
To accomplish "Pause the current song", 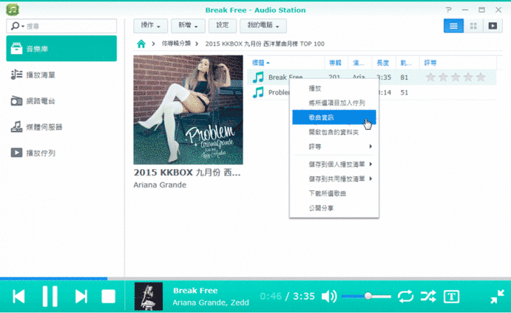I will click(x=50, y=296).
